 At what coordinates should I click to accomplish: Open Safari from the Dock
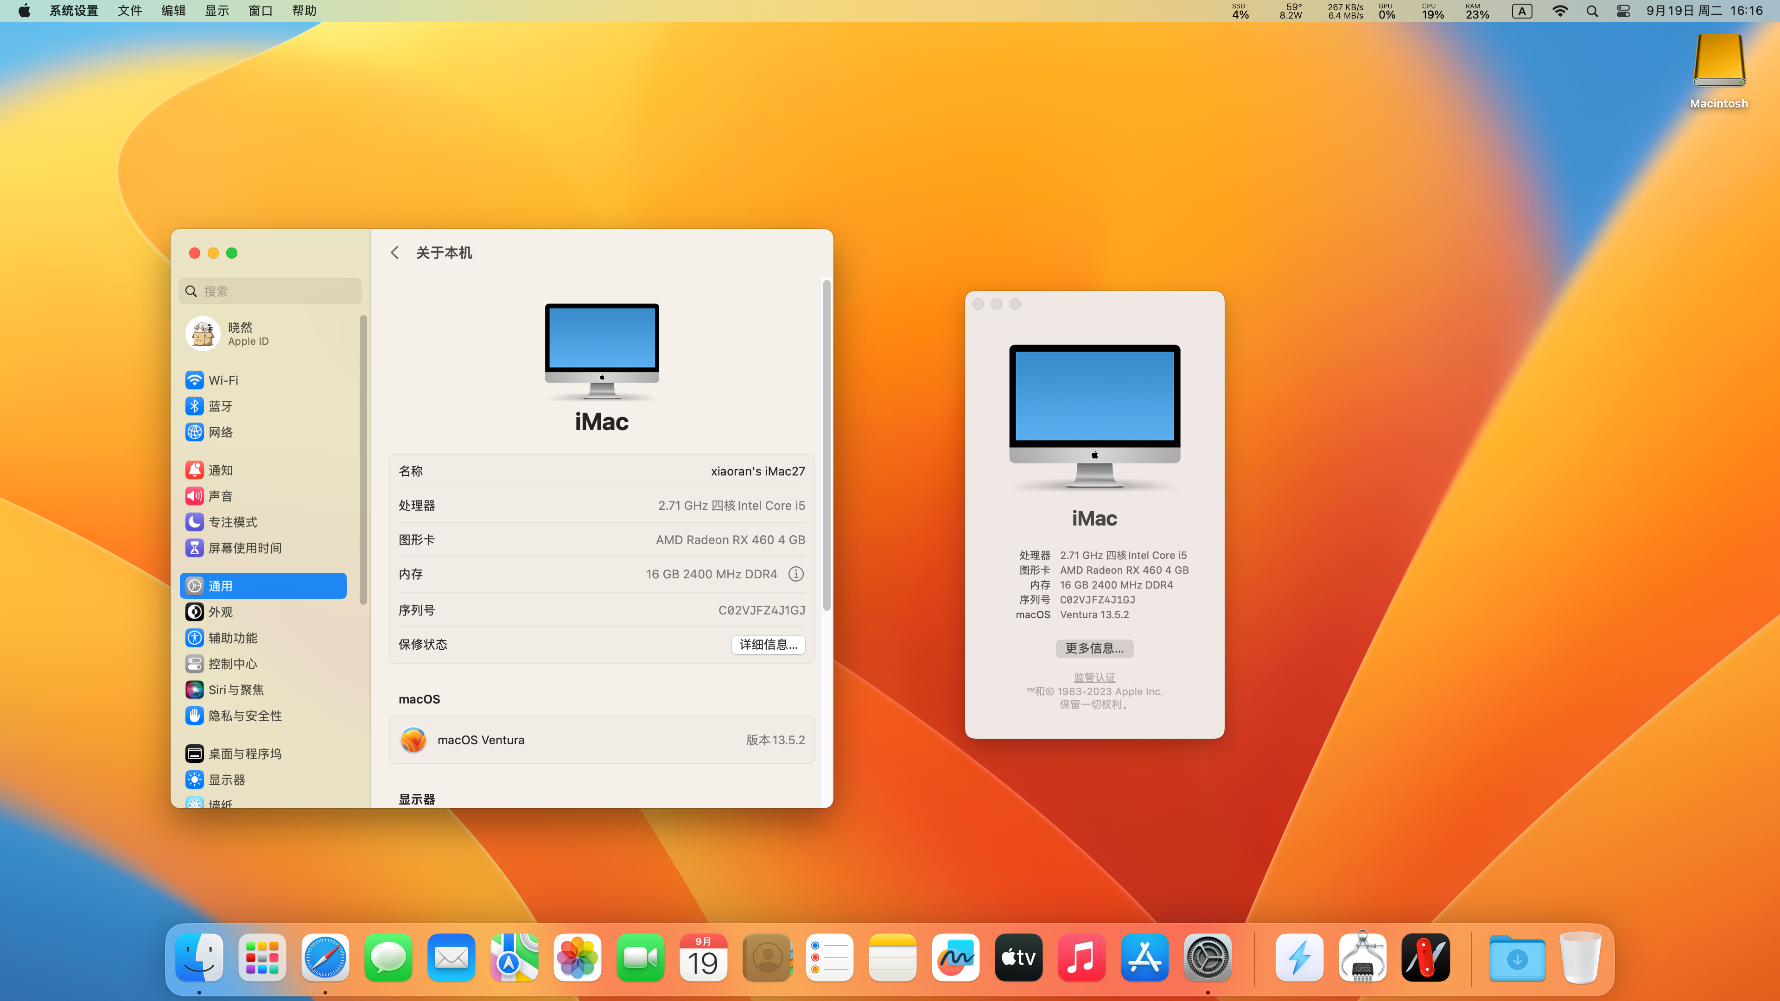click(x=325, y=957)
